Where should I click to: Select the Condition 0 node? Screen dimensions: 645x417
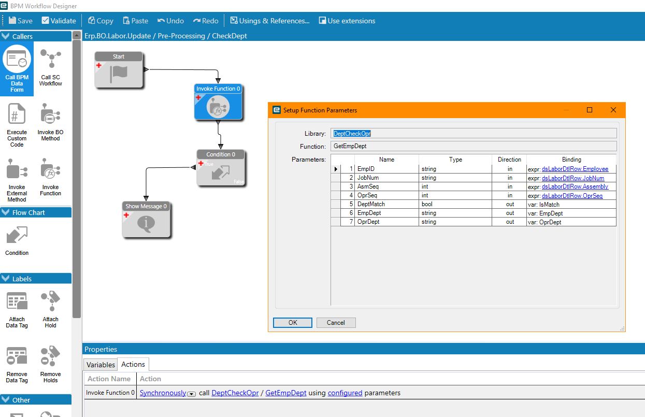[221, 168]
